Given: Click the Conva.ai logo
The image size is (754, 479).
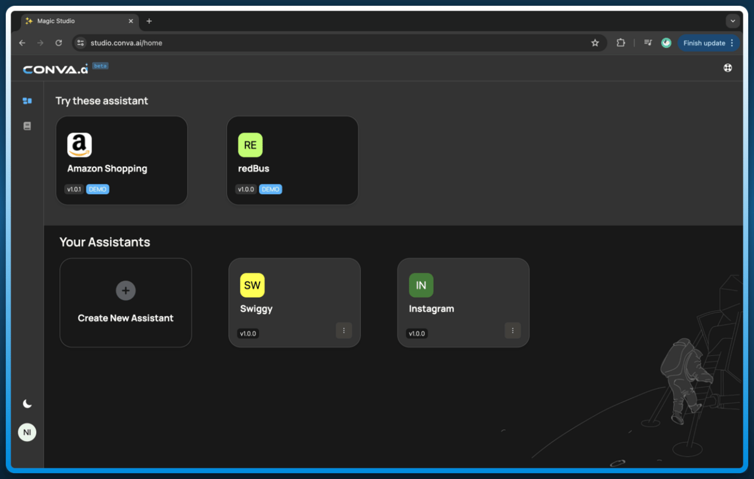Looking at the screenshot, I should tap(55, 69).
